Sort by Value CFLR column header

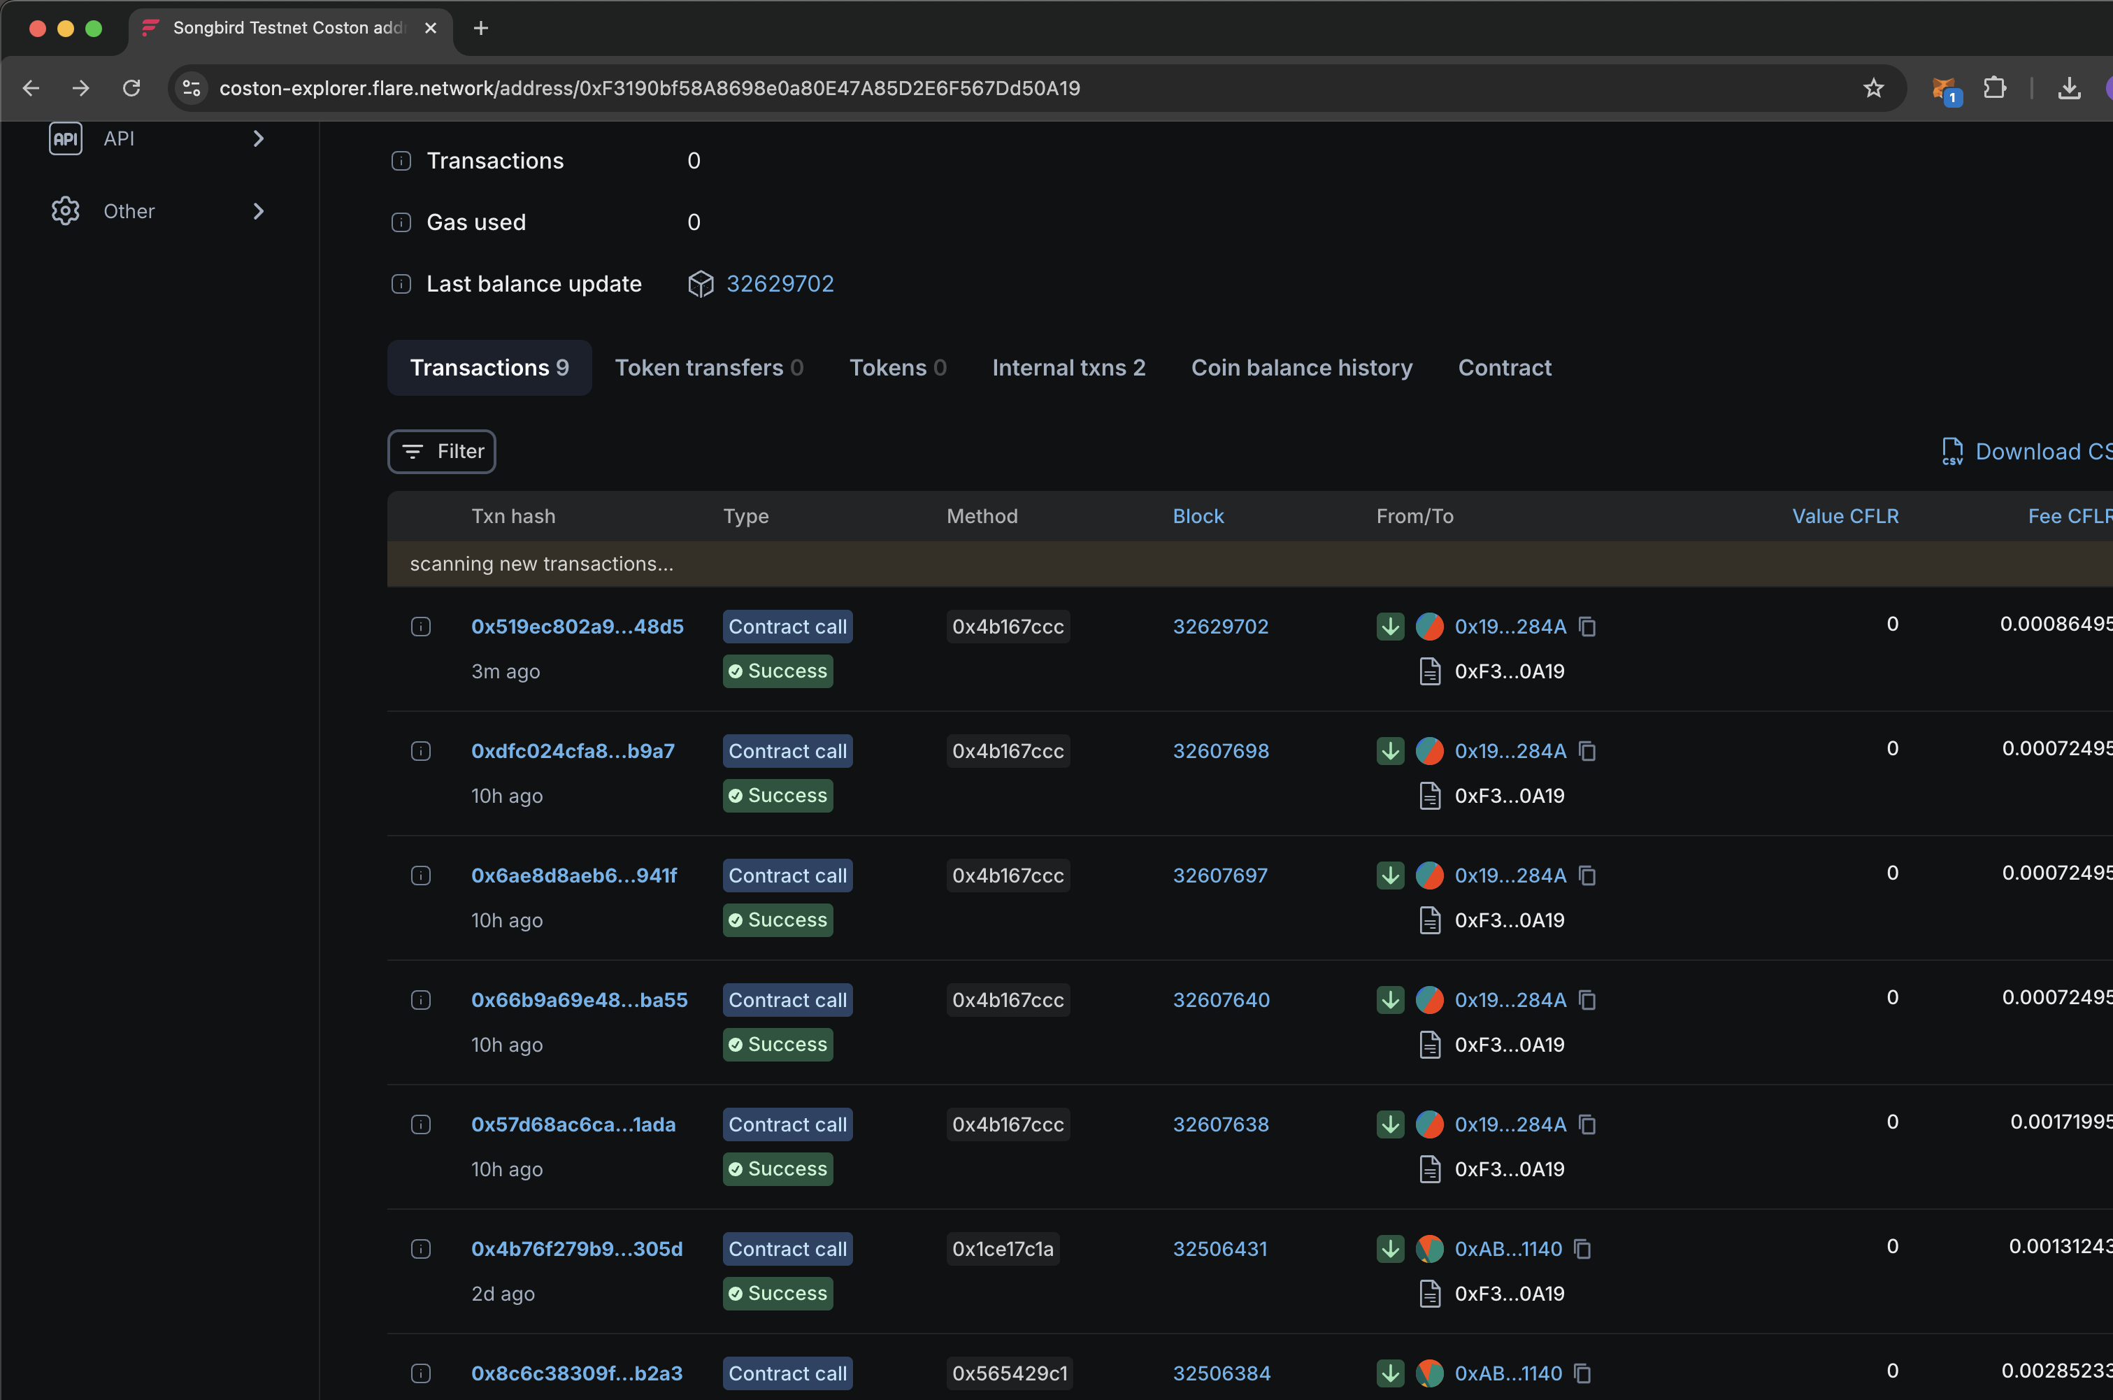point(1845,516)
